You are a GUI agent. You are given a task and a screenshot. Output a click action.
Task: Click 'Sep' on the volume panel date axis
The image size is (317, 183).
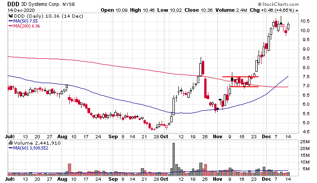click(113, 179)
